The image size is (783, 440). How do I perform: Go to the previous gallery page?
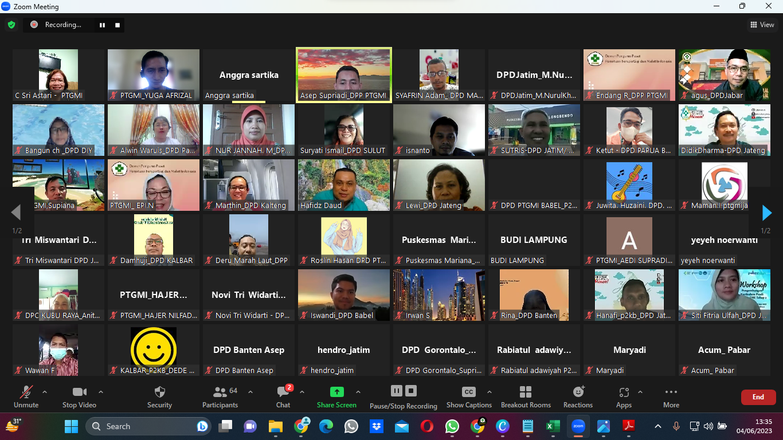pyautogui.click(x=16, y=213)
